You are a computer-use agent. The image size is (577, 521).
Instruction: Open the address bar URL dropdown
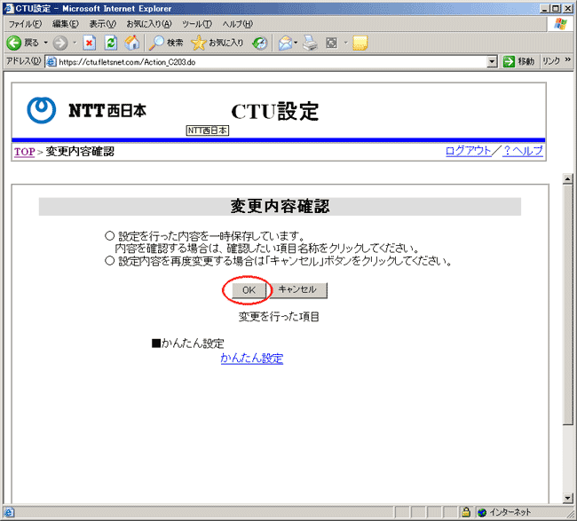pos(492,62)
